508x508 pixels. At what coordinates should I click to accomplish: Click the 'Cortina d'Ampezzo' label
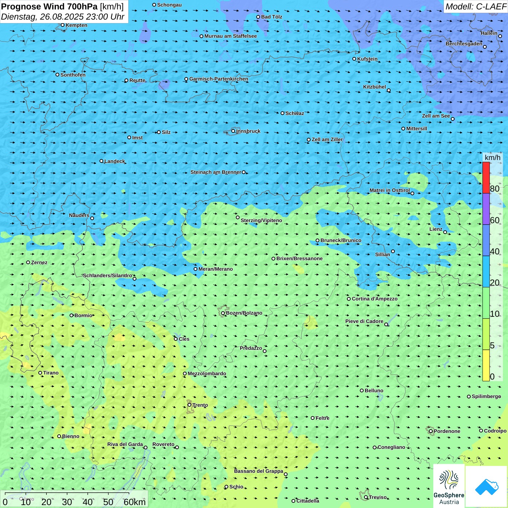374,299
